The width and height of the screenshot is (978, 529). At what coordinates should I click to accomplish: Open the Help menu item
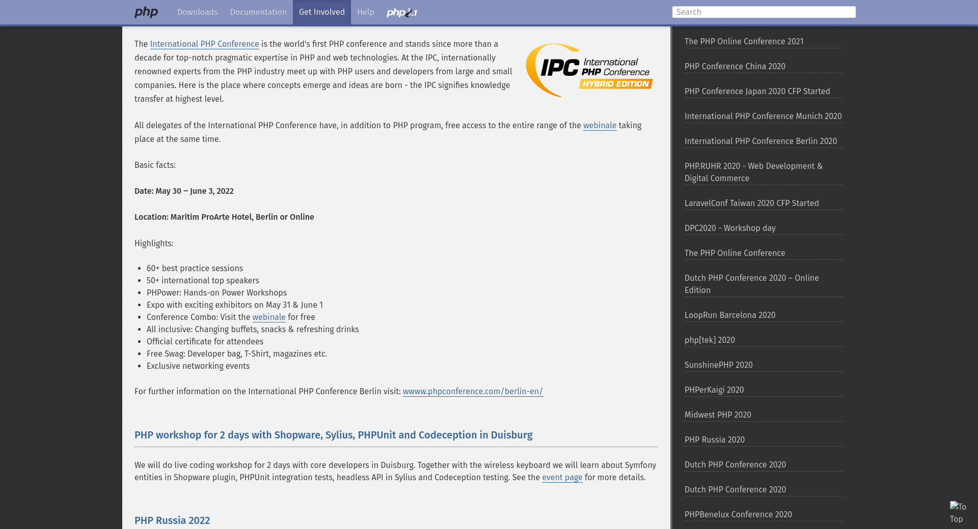pyautogui.click(x=366, y=12)
